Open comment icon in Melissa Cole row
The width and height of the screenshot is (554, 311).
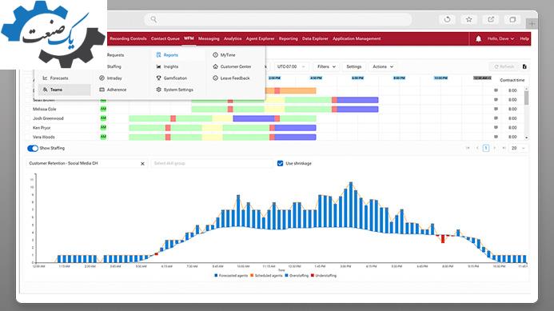[x=496, y=109]
